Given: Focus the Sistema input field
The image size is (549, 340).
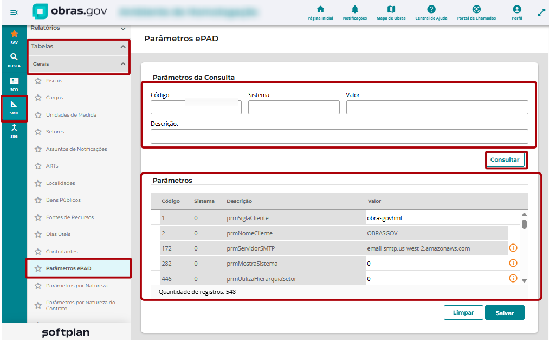Looking at the screenshot, I should 294,107.
